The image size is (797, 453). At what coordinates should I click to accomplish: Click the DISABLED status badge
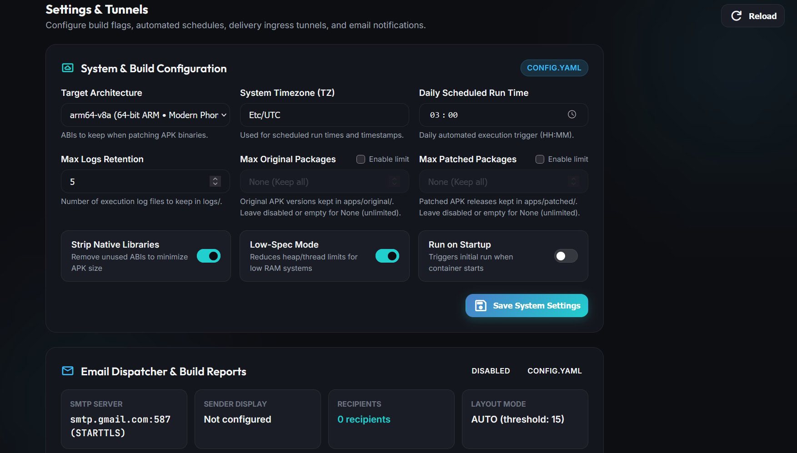(x=491, y=371)
